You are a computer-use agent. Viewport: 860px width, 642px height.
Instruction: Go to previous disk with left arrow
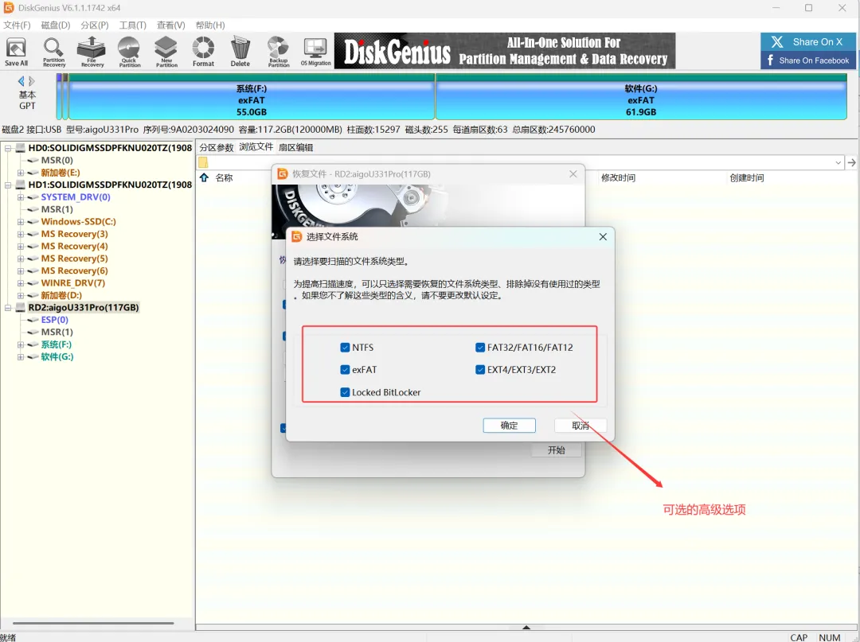(x=21, y=81)
